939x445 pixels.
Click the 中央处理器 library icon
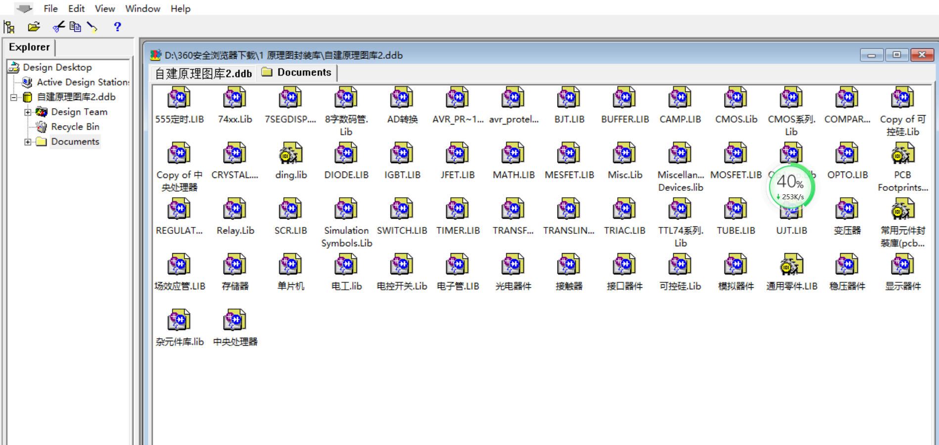pos(235,320)
